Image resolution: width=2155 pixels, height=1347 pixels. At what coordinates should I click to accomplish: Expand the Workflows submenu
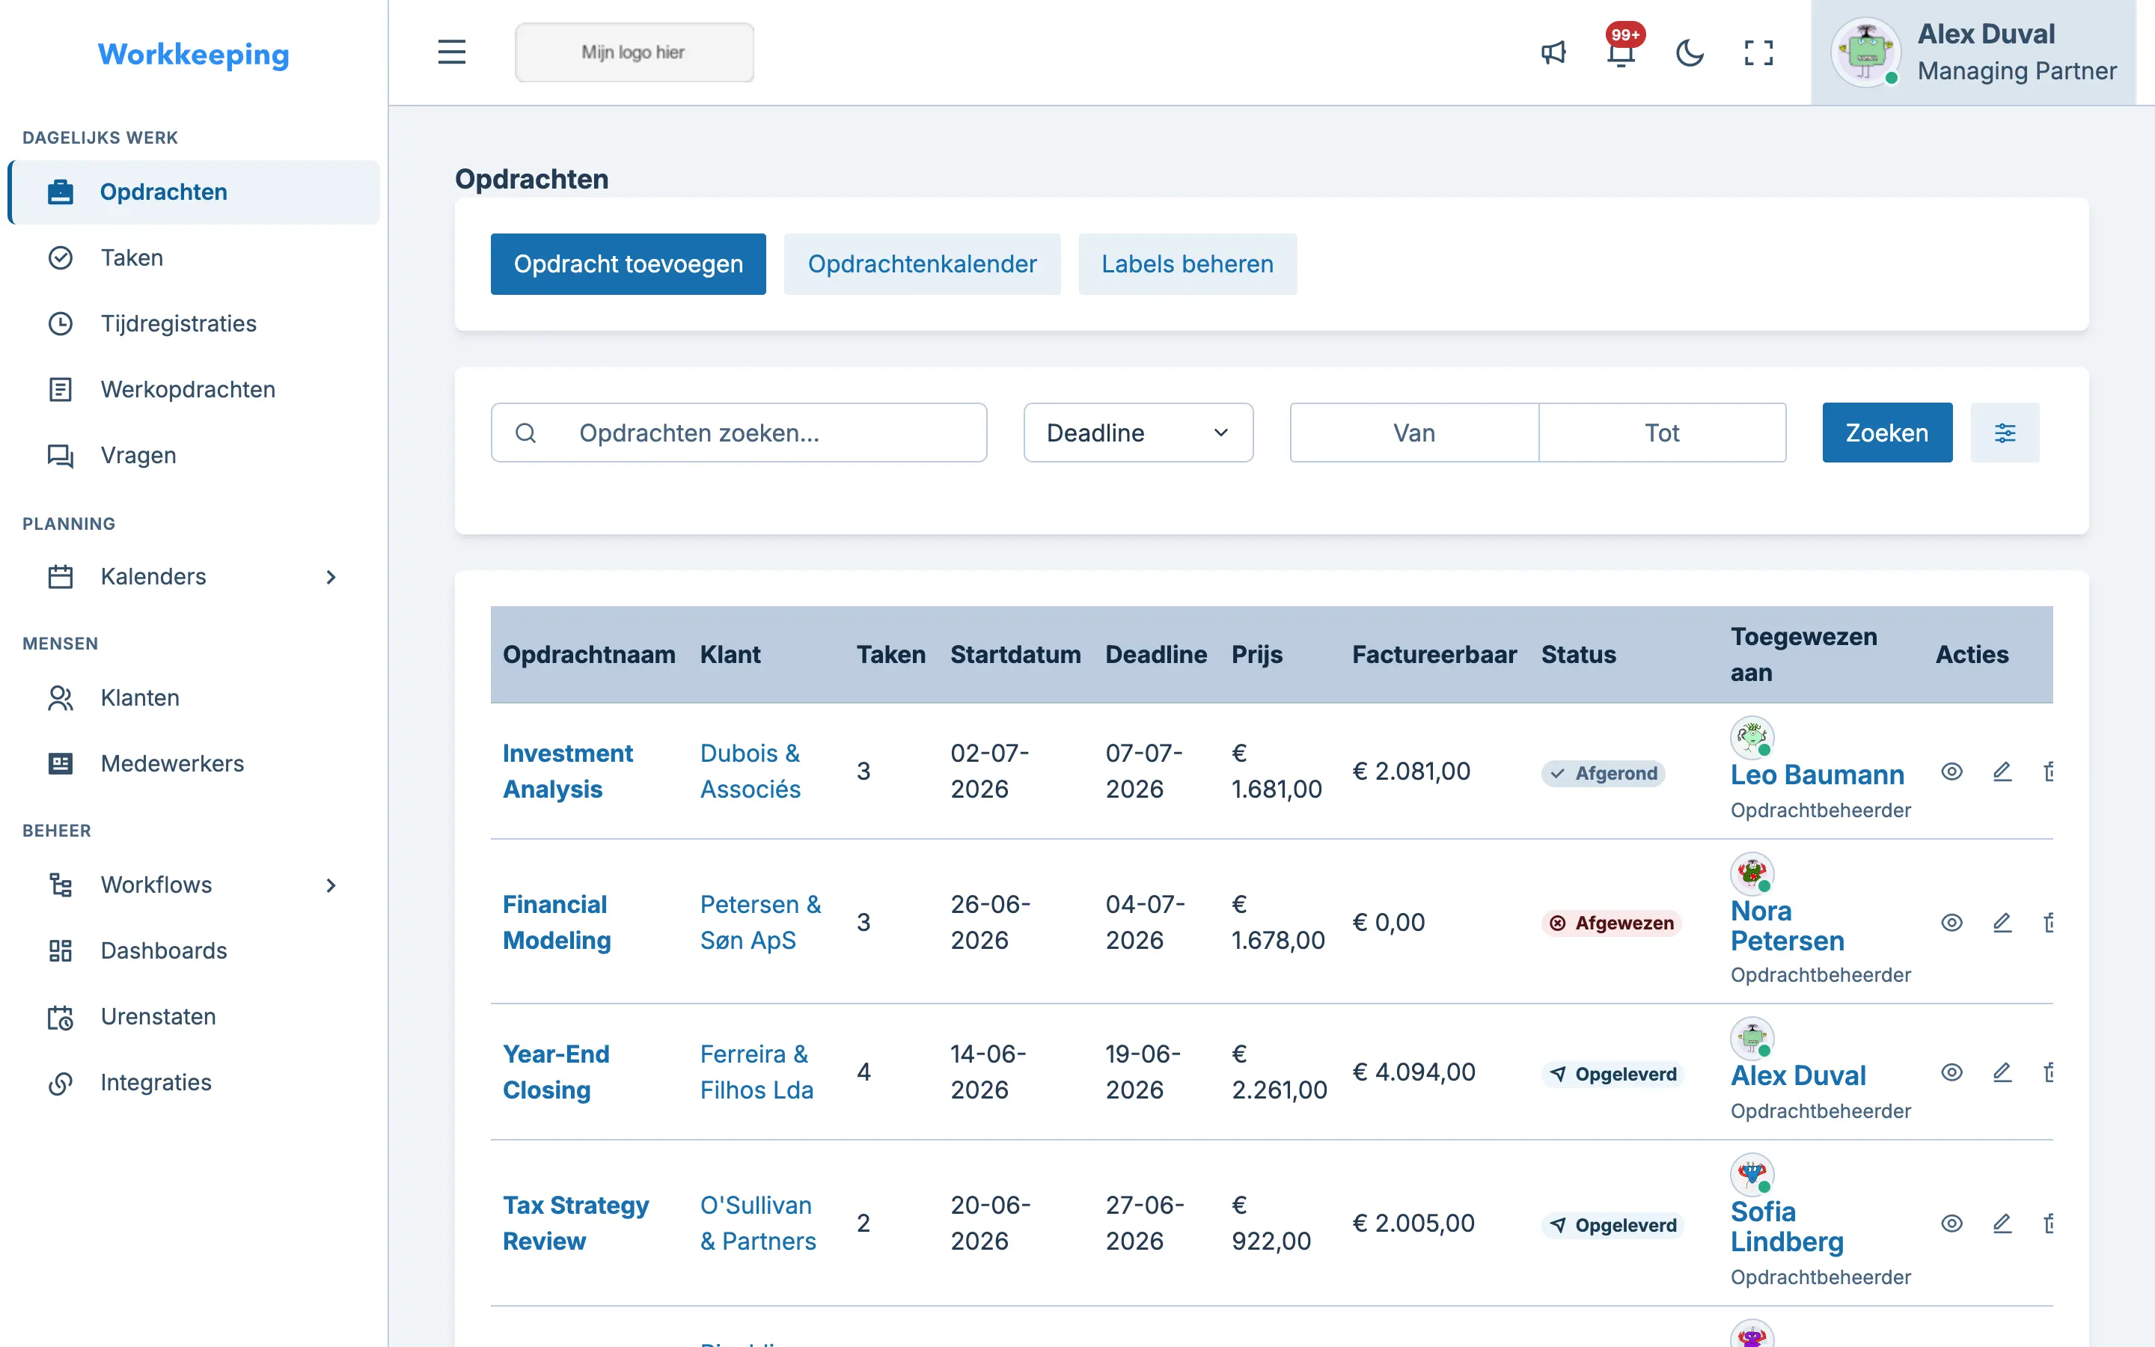coord(331,885)
